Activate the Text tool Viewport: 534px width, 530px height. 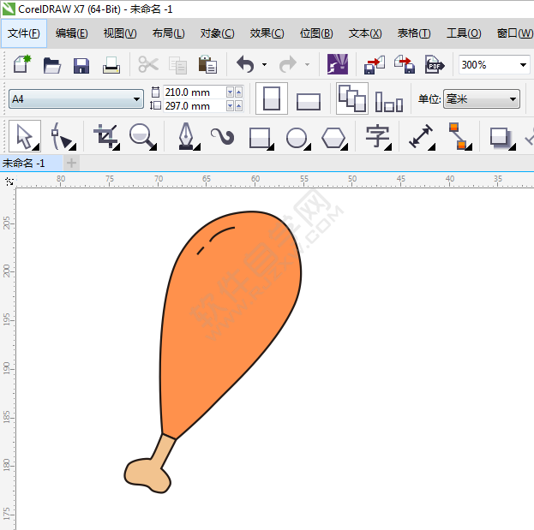pyautogui.click(x=377, y=137)
